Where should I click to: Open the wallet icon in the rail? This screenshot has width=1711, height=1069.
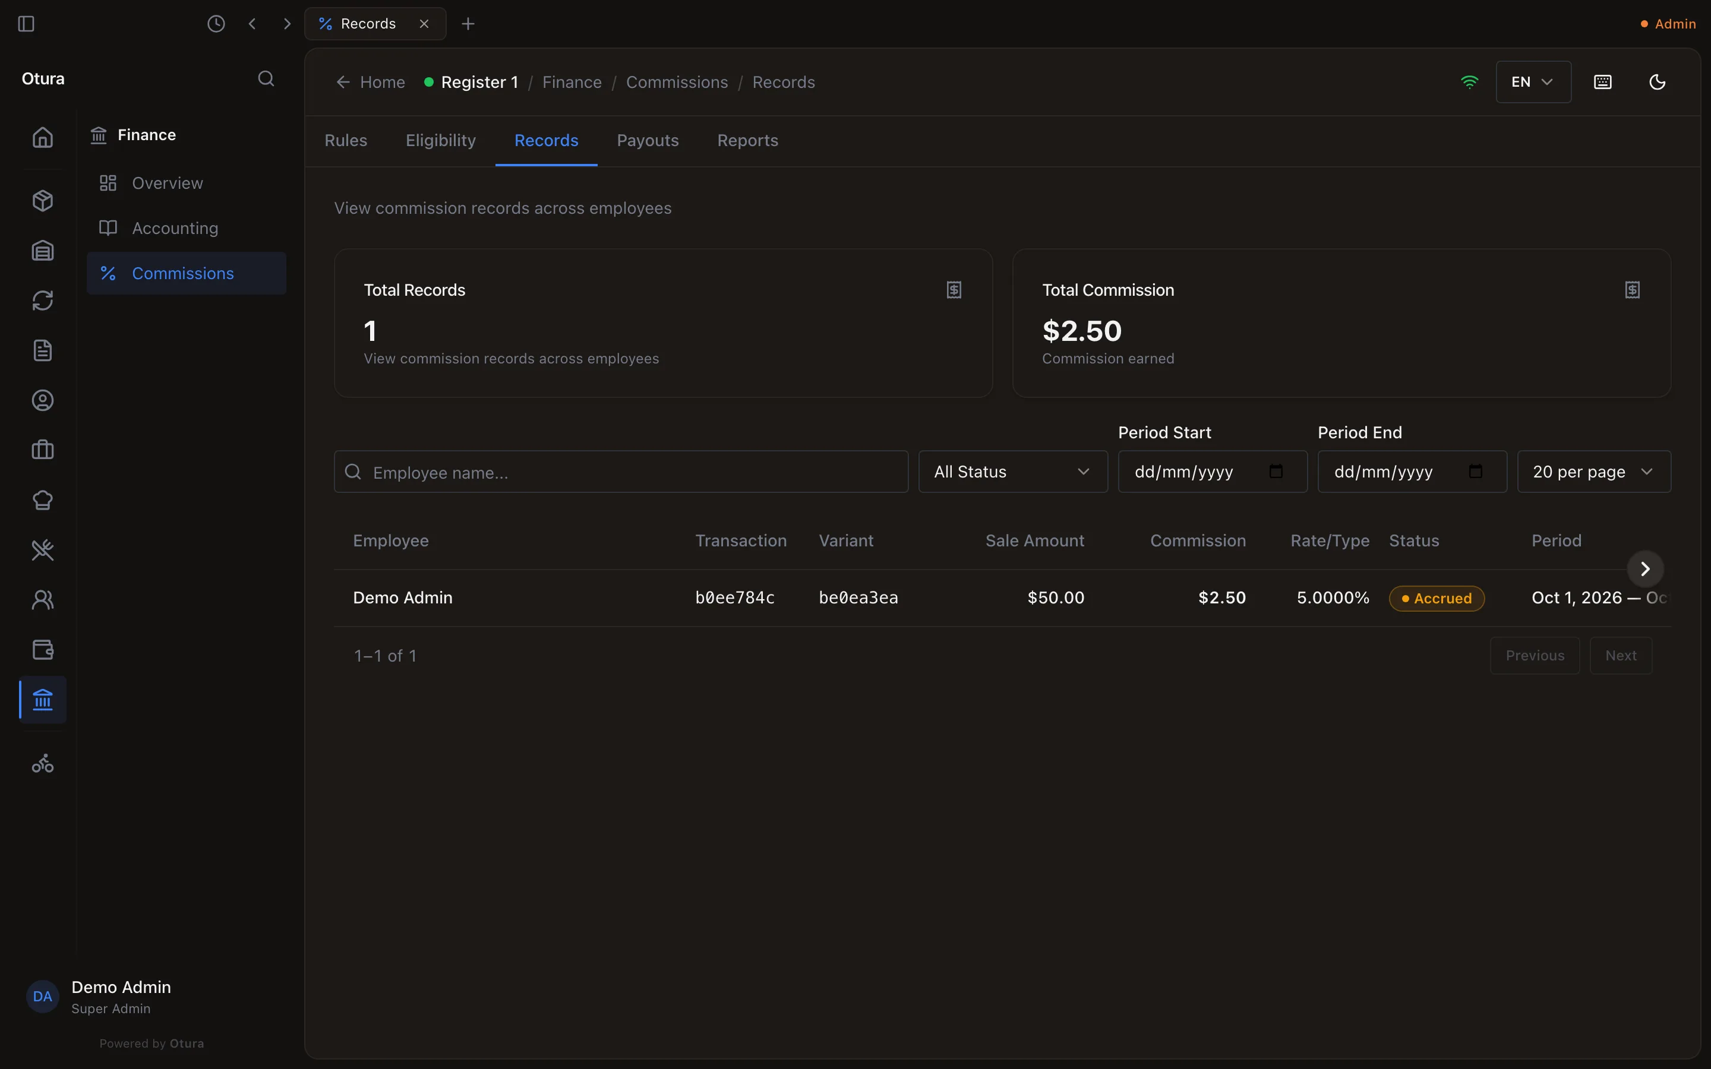point(43,650)
